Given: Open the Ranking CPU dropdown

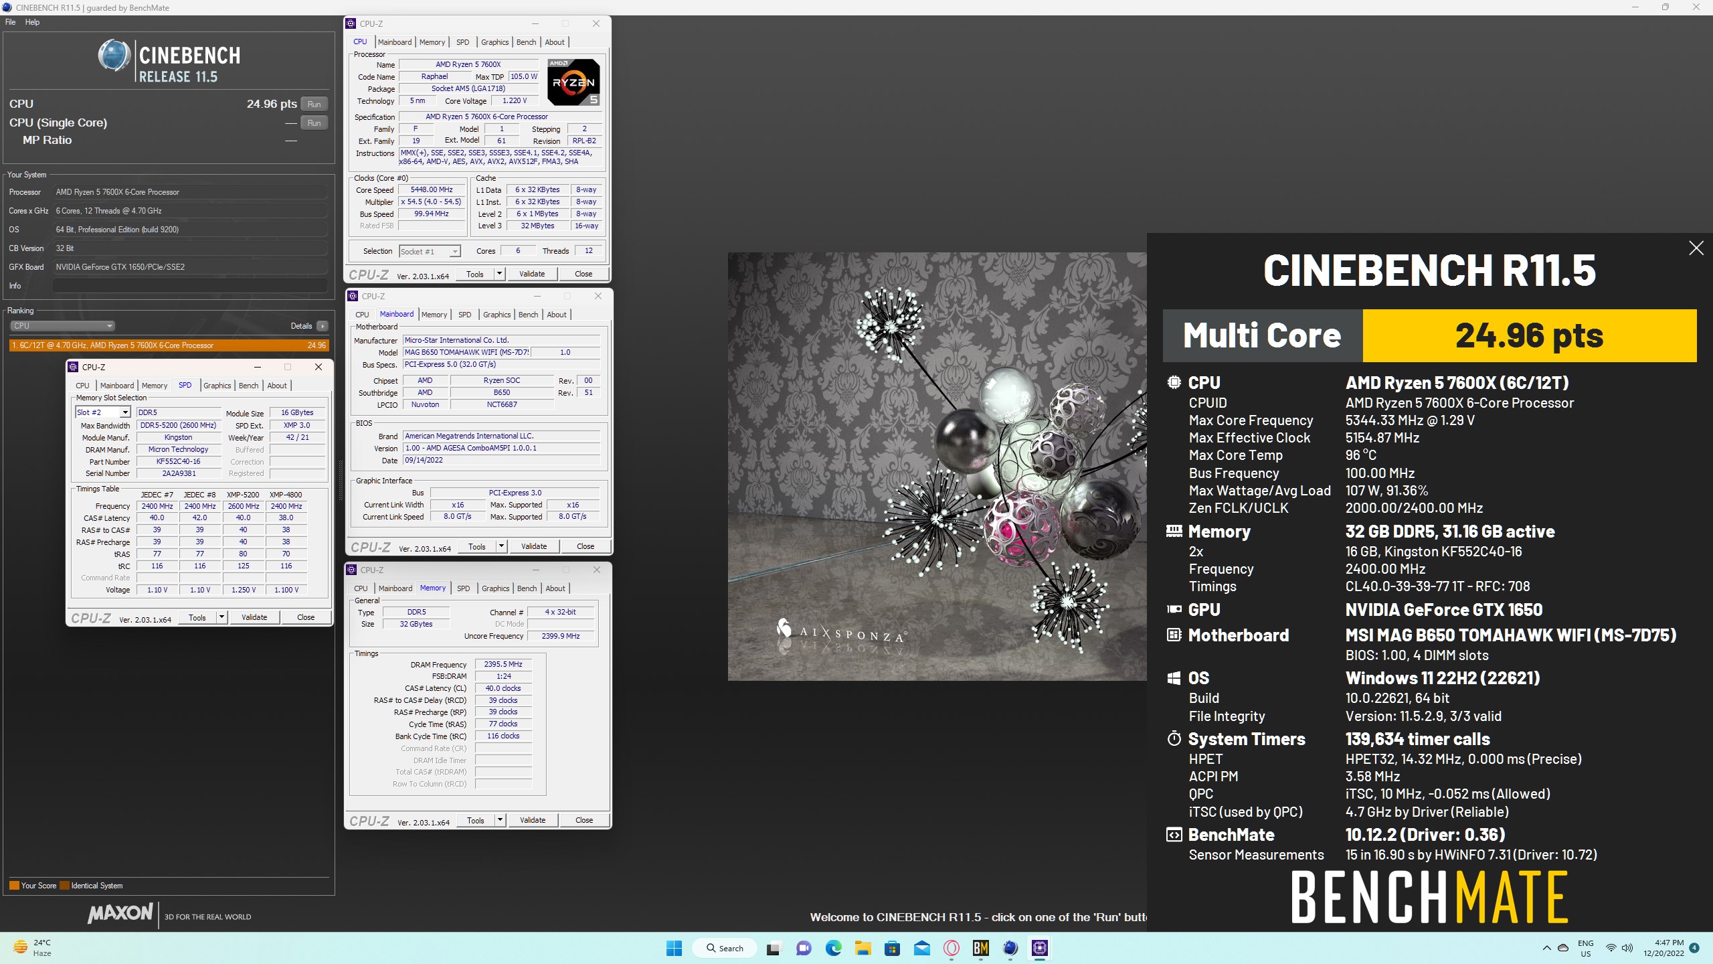Looking at the screenshot, I should 62,326.
